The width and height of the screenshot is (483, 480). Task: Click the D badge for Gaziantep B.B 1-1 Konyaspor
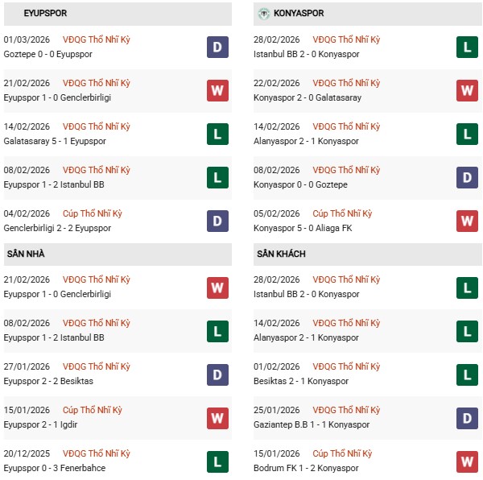pos(468,417)
